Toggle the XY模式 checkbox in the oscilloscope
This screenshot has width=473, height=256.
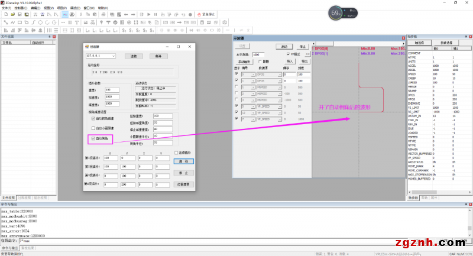[x=286, y=54]
